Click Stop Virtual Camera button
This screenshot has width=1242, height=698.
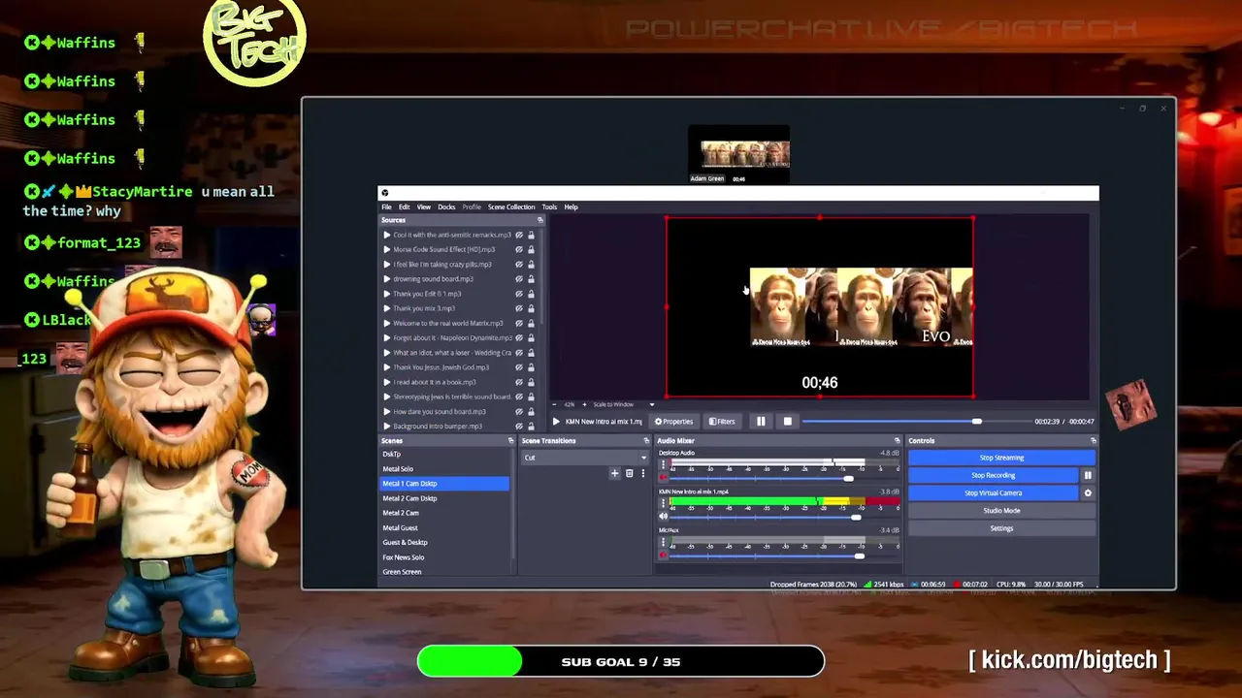993,492
